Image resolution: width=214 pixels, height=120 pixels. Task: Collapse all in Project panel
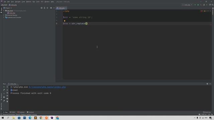(x=47, y=8)
